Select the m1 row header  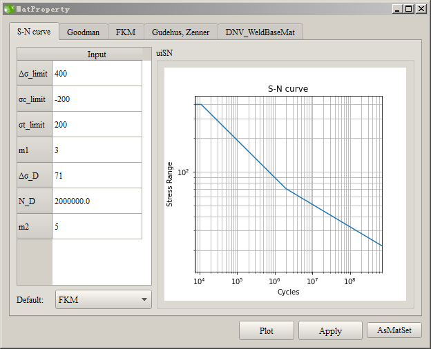[x=35, y=150]
